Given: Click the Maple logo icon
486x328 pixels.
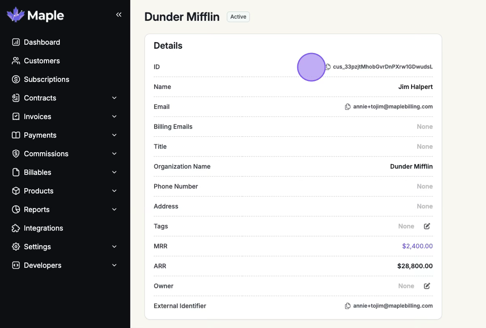Looking at the screenshot, I should click(x=16, y=15).
